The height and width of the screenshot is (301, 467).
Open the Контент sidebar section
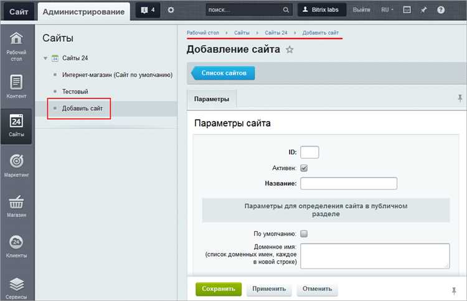(x=16, y=87)
